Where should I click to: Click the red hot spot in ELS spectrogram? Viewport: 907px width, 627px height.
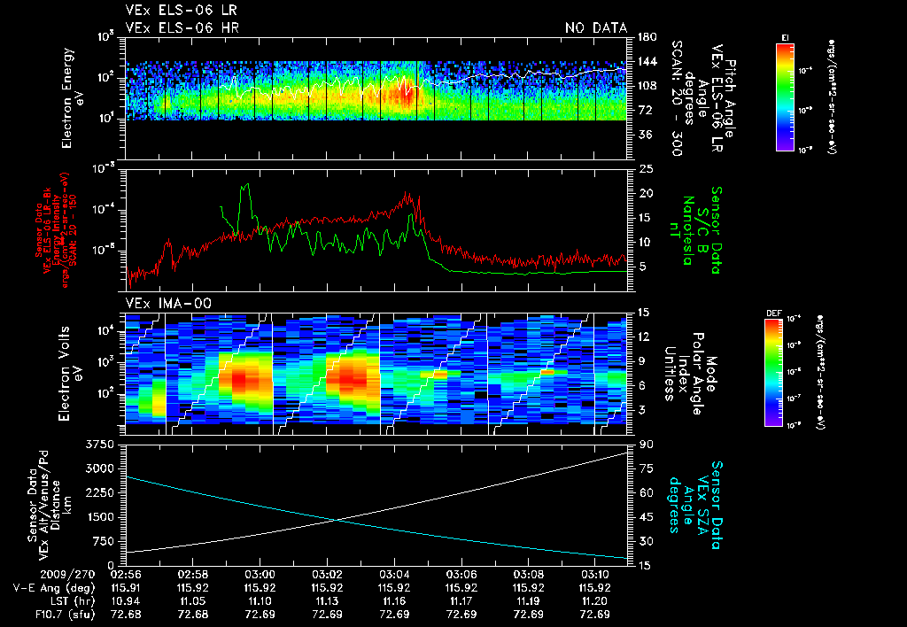pos(406,91)
